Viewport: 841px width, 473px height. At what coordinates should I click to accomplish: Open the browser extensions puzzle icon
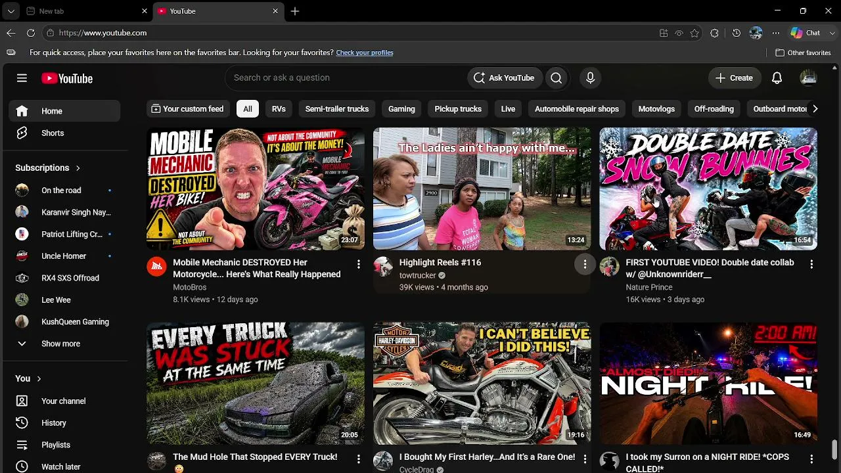(715, 33)
